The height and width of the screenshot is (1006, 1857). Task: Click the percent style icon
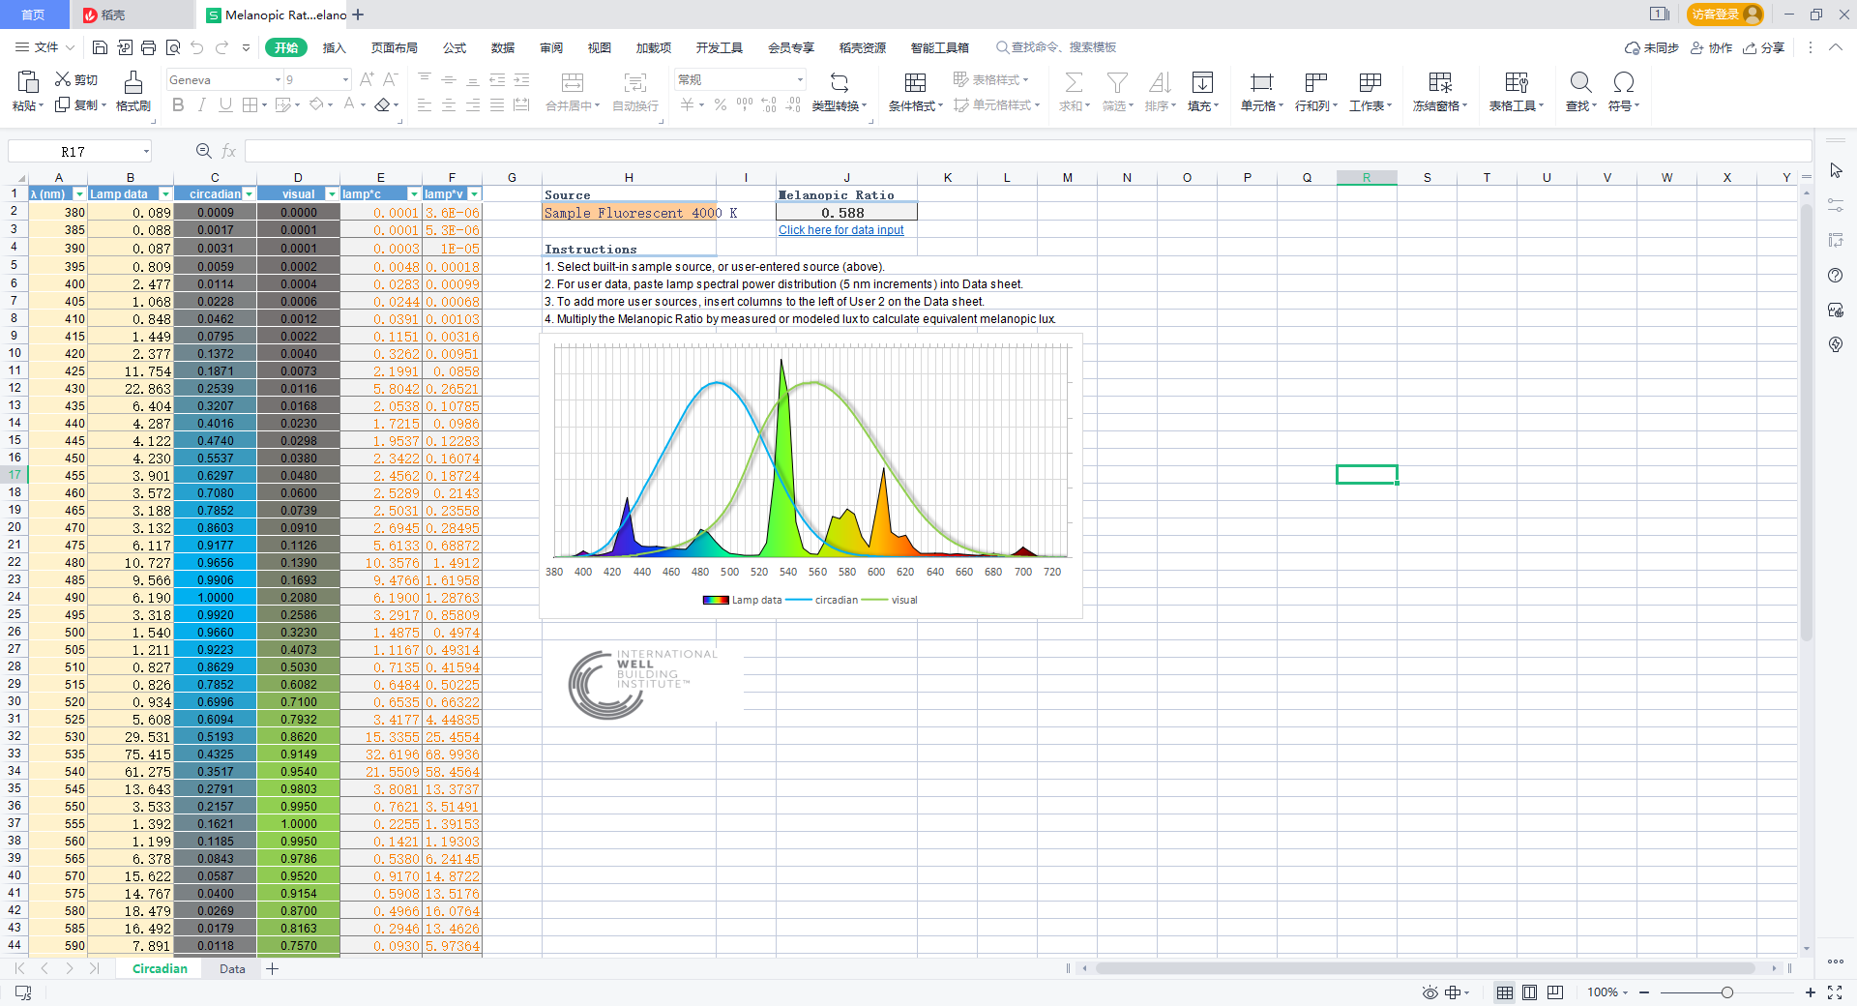coord(721,104)
